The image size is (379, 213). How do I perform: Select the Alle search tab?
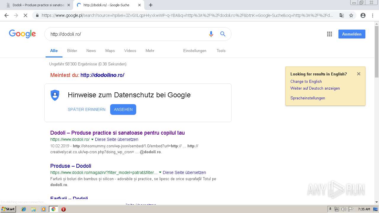tap(54, 51)
